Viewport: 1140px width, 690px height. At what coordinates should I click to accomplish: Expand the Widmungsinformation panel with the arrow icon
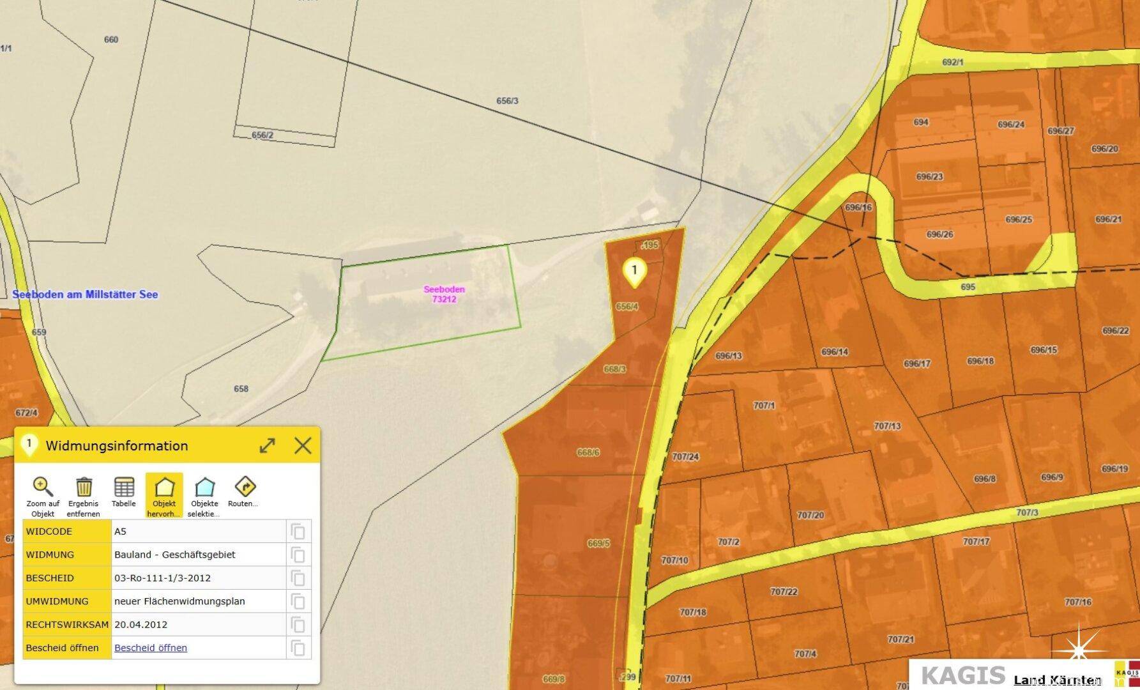click(268, 445)
